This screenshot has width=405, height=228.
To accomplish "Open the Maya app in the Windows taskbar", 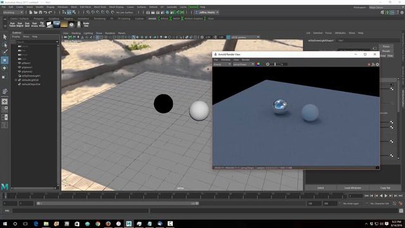I will tap(129, 224).
